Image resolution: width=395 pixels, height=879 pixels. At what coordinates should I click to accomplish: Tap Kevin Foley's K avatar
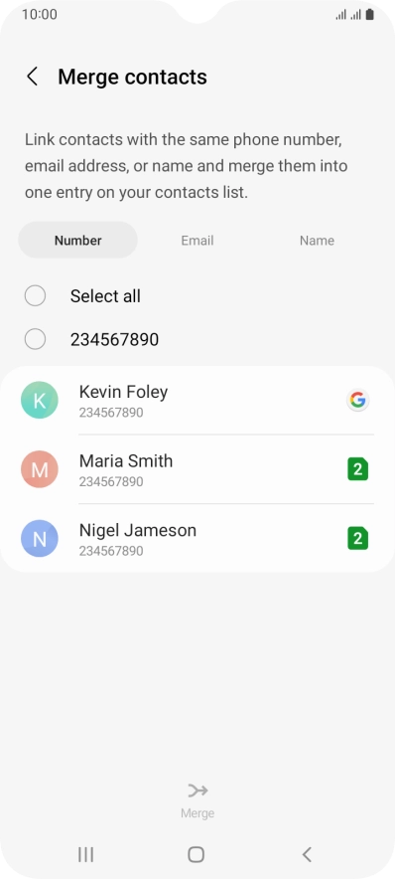[39, 401]
